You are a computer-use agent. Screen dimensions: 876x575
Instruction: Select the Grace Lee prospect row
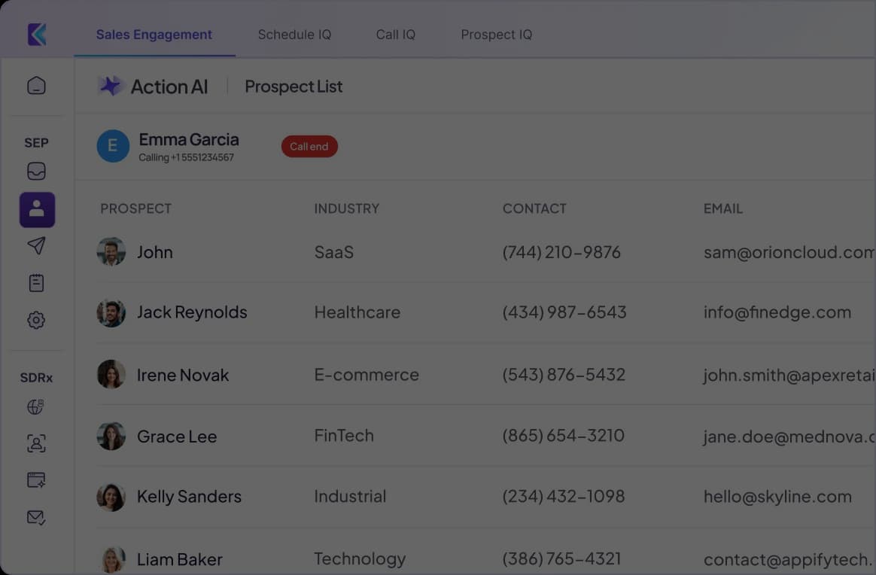pos(177,437)
